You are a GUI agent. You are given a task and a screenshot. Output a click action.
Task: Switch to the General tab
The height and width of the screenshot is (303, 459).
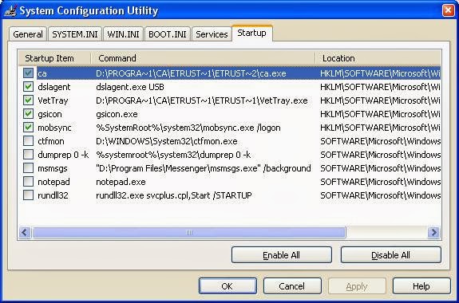[28, 34]
